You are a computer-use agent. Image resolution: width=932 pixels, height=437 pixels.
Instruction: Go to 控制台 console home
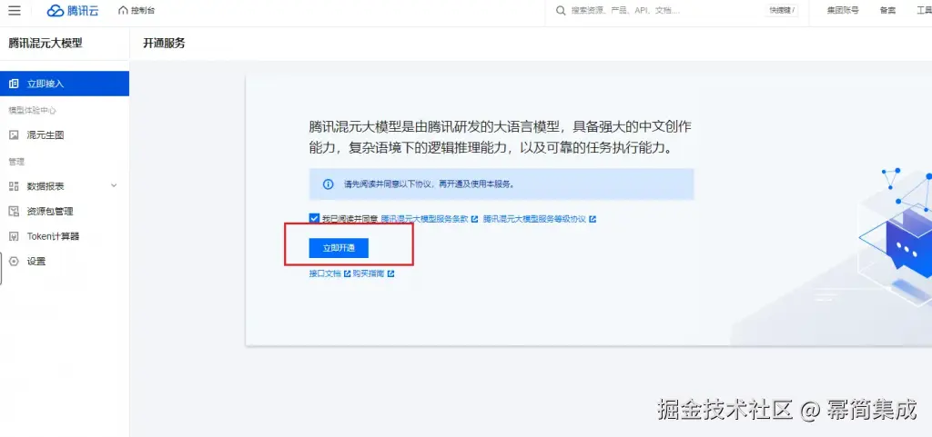137,11
